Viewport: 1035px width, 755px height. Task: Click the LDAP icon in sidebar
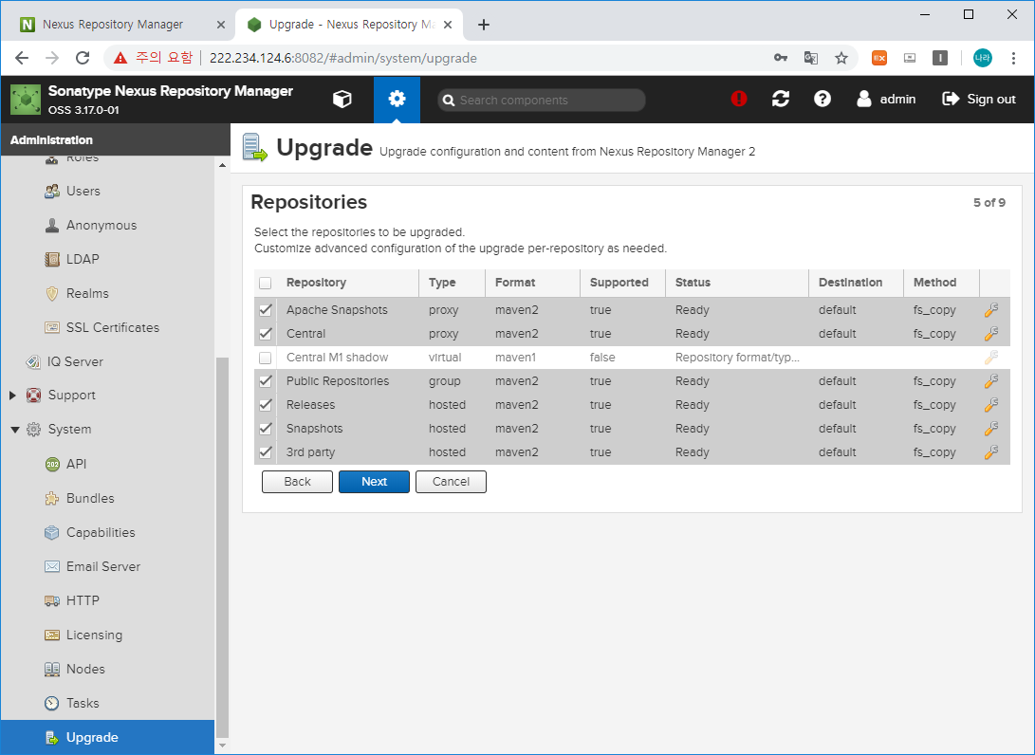point(51,259)
